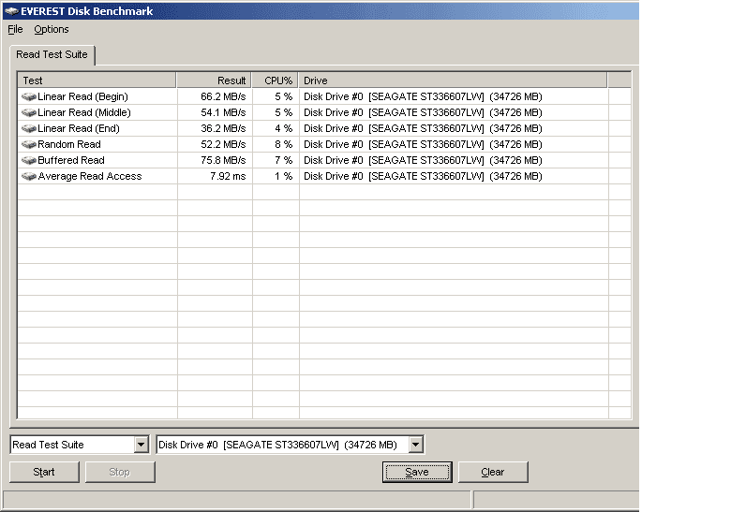Click the Clear button
This screenshot has width=746, height=512.
pyautogui.click(x=493, y=472)
